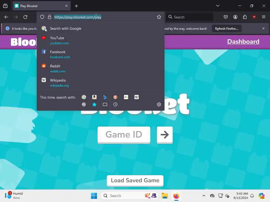Image resolution: width=270 pixels, height=202 pixels.
Task: Open the Firefox account icon
Action: point(235,17)
